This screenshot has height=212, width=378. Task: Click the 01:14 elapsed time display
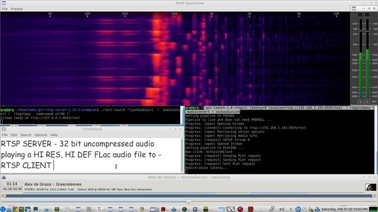12,184
